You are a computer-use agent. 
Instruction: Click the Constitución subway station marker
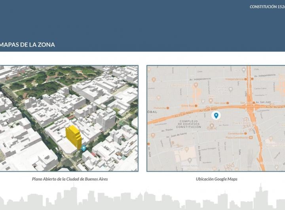(x=245, y=133)
